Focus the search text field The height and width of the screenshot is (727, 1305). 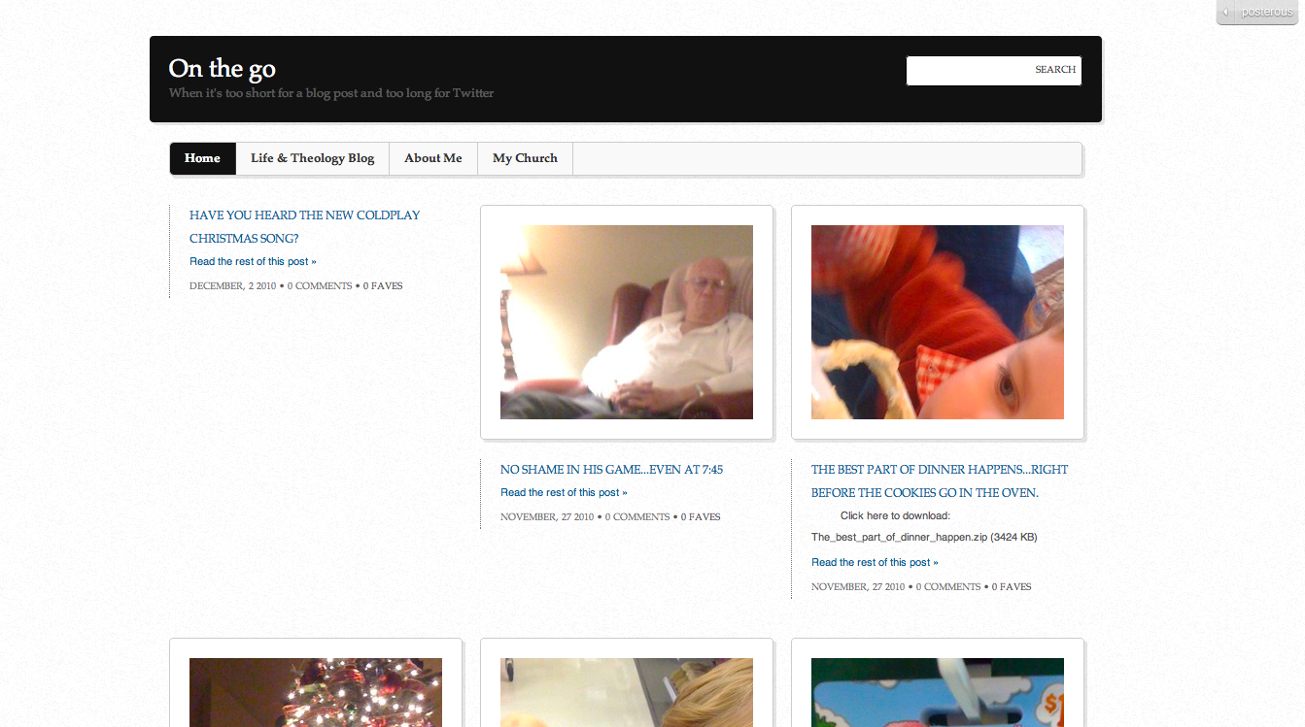(x=969, y=70)
